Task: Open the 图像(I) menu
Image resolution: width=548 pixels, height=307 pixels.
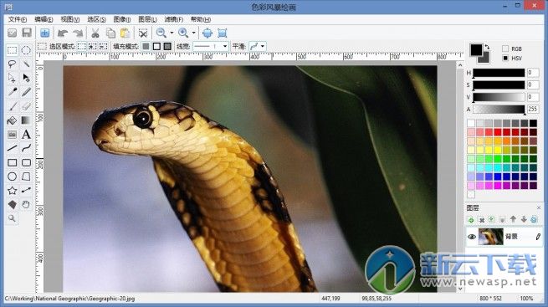Action: [121, 19]
